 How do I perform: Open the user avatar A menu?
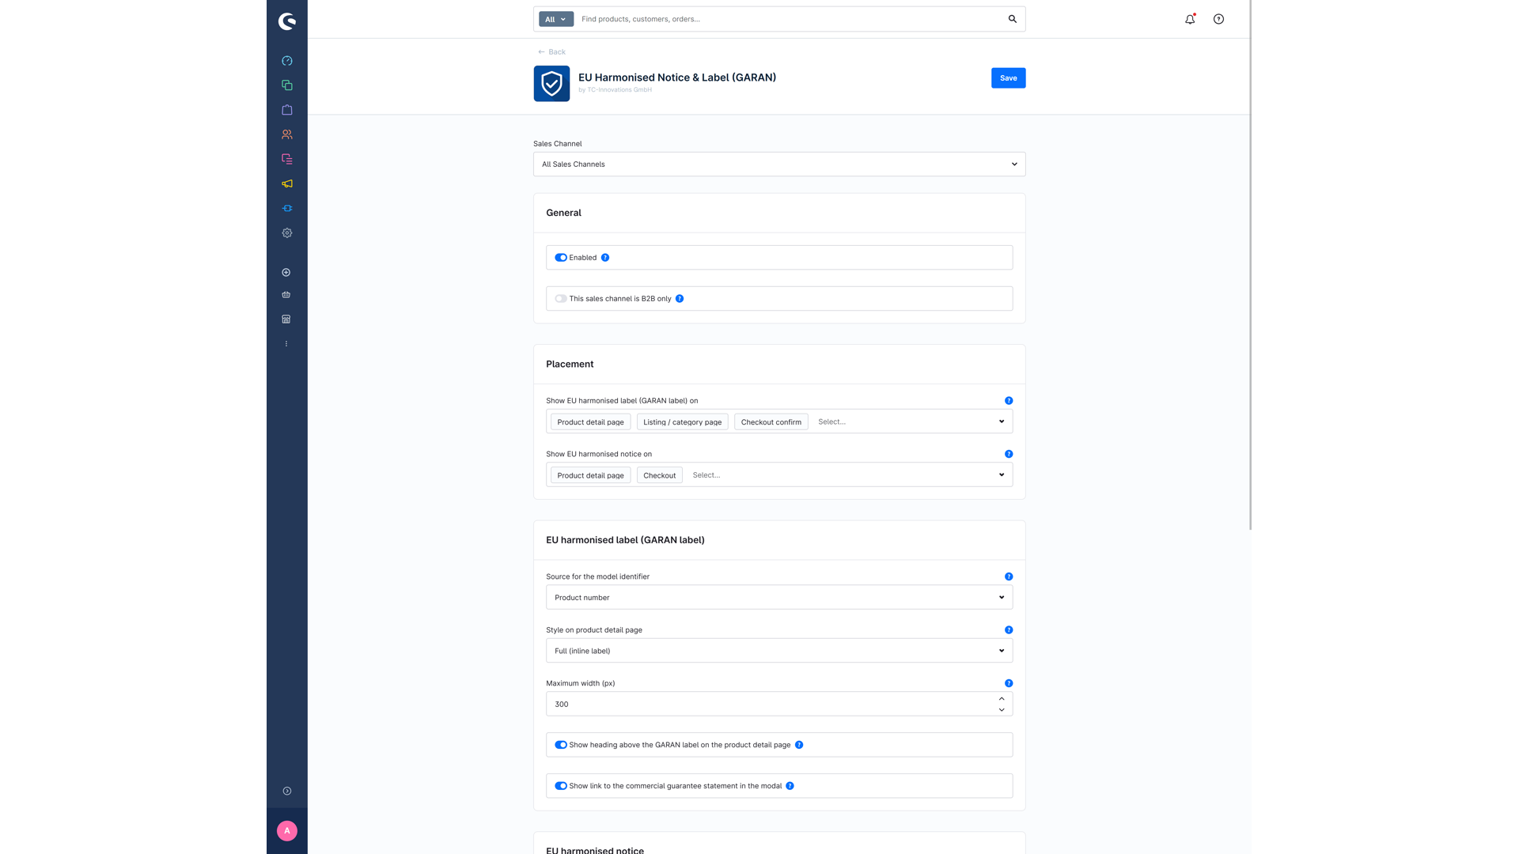(287, 830)
